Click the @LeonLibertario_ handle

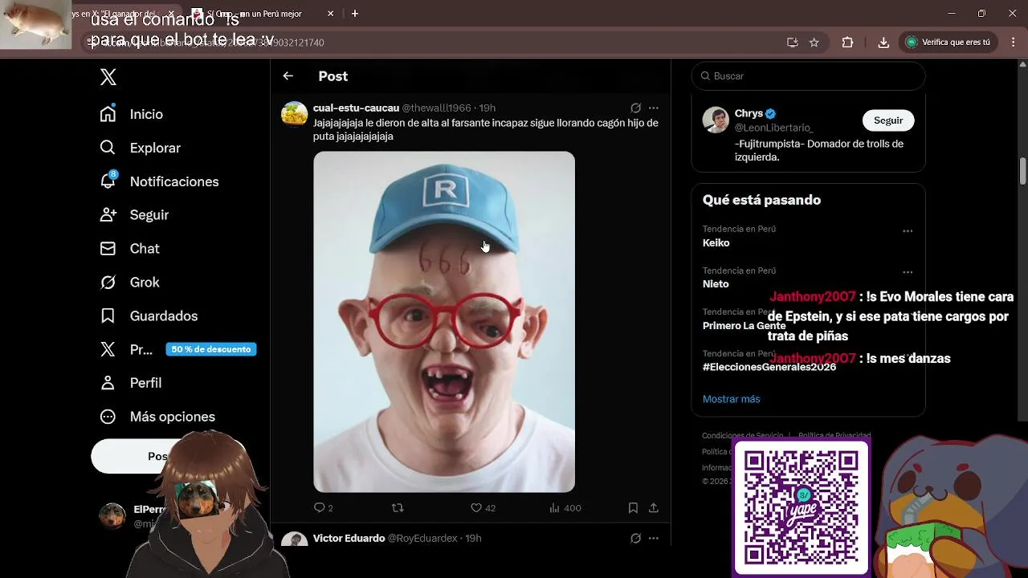tap(774, 128)
